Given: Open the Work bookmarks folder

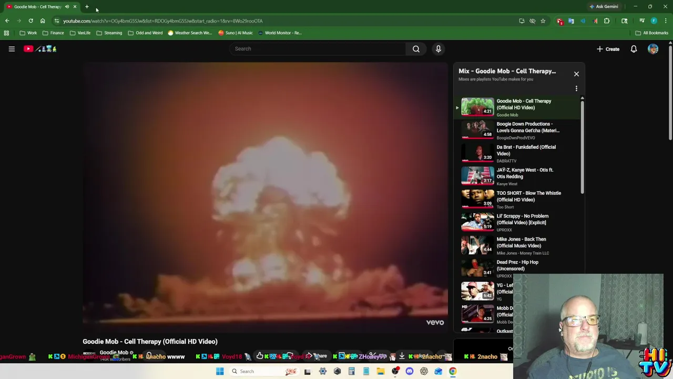Looking at the screenshot, I should pyautogui.click(x=28, y=33).
